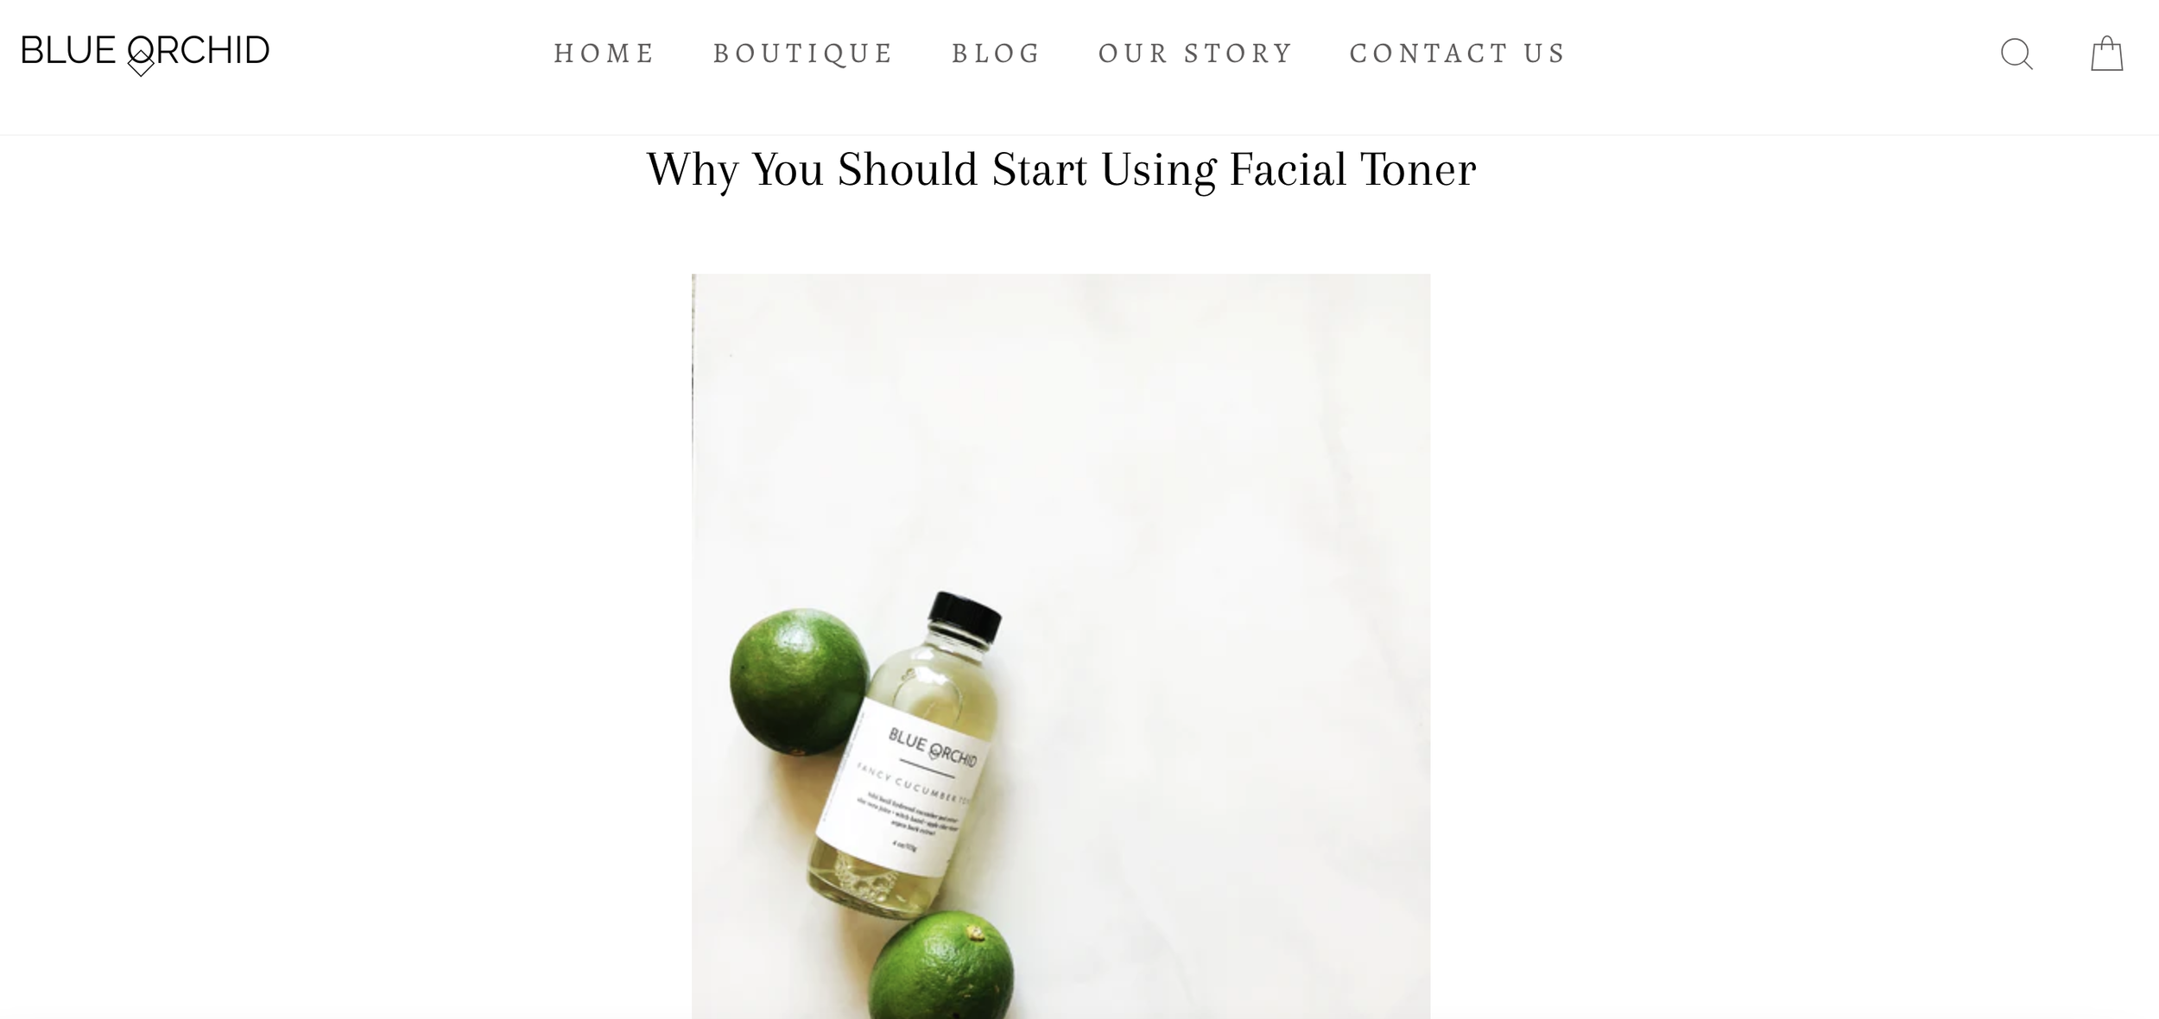Screen dimensions: 2159x1019
Task: Open the Our Story page link
Action: point(1196,54)
